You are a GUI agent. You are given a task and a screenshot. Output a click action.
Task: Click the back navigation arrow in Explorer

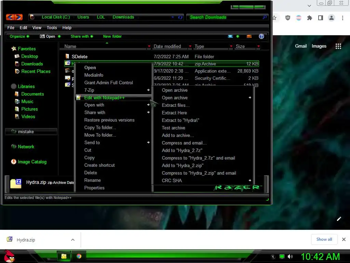10,17
